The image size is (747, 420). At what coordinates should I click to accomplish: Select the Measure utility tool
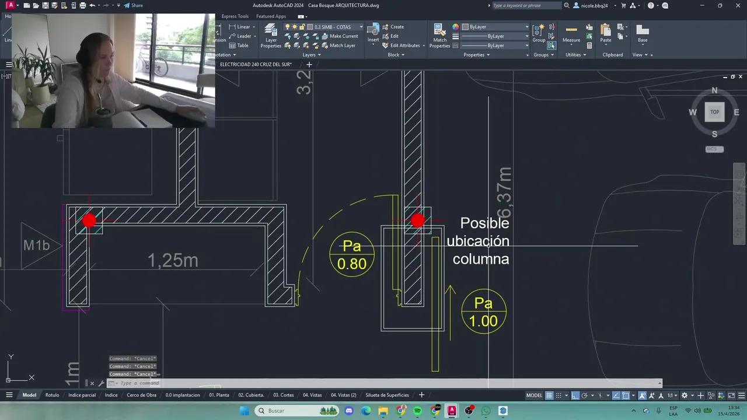(x=571, y=33)
